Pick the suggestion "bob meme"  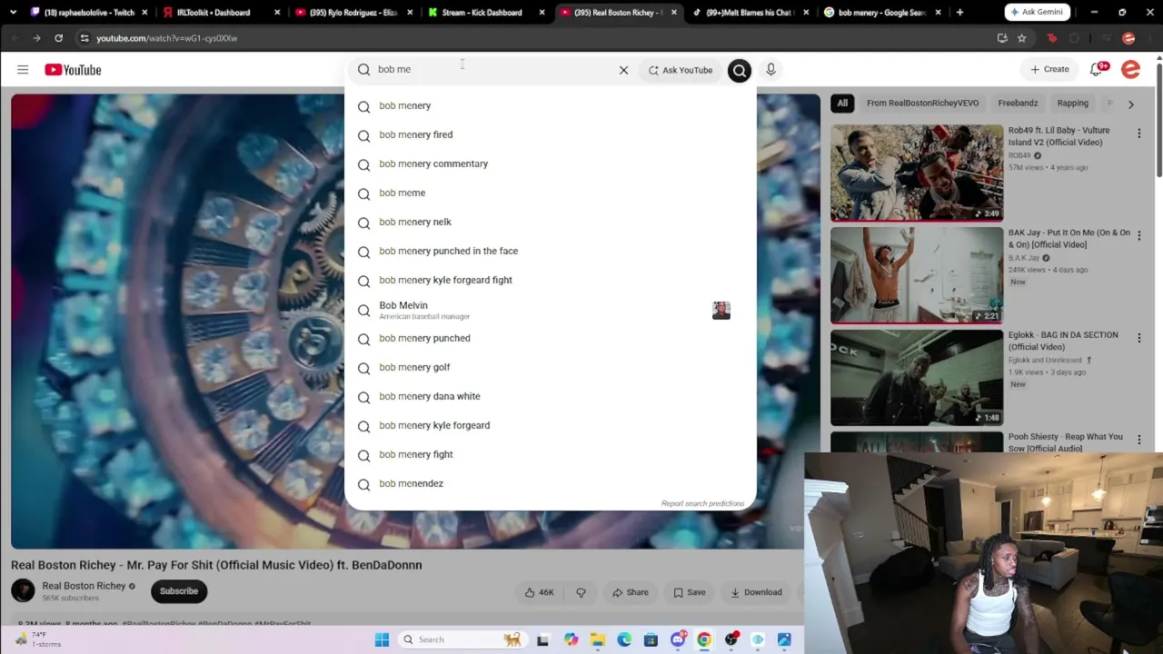pos(550,193)
